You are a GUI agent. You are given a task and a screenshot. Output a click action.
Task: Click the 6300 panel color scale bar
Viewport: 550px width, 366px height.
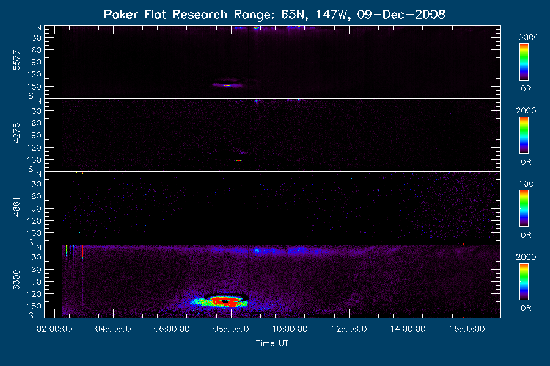coord(524,282)
